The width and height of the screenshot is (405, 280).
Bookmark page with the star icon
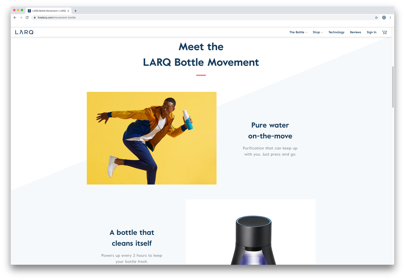pyautogui.click(x=376, y=18)
